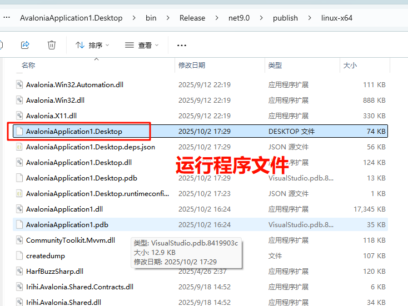408x306 pixels.
Task: Expand chevron after net9.0 breadcrumb
Action: tap(261, 18)
